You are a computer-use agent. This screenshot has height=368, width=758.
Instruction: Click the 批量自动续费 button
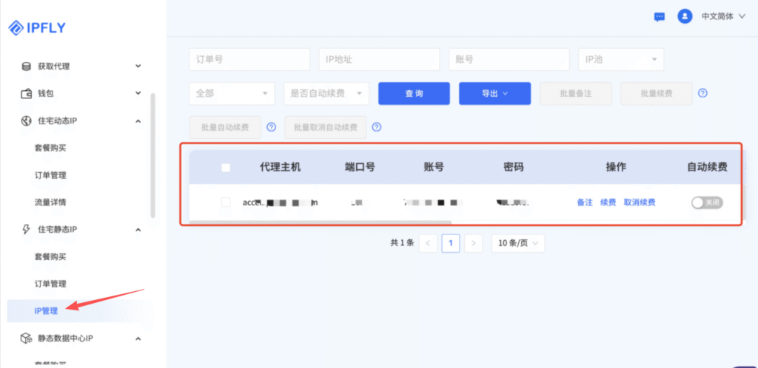pos(225,127)
